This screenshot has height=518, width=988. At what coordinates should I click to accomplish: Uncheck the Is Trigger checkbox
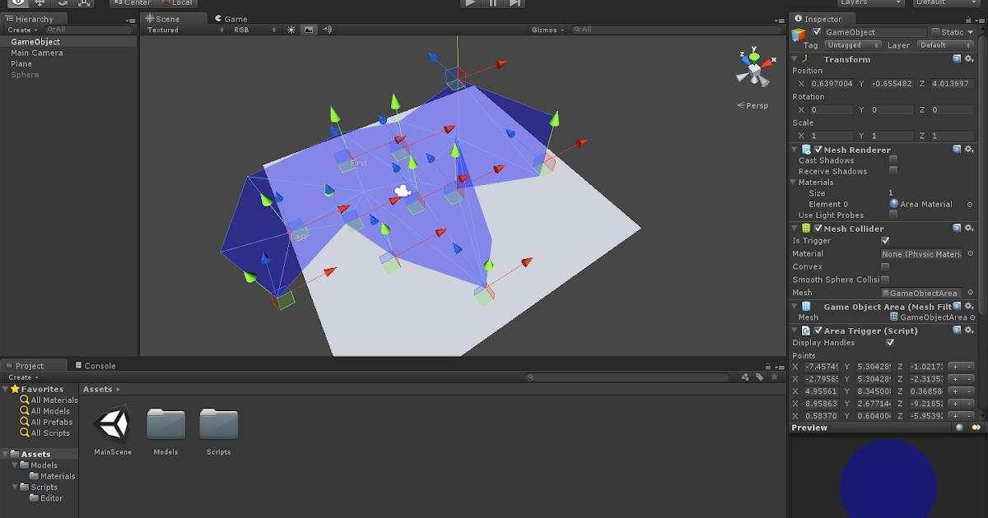point(885,240)
